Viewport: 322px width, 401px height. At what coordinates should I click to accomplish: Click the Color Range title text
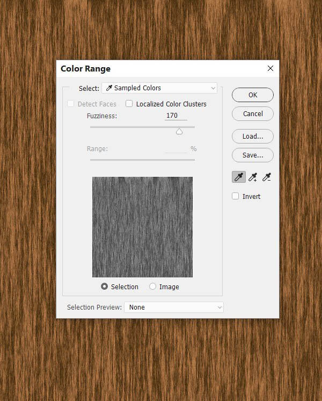click(85, 69)
